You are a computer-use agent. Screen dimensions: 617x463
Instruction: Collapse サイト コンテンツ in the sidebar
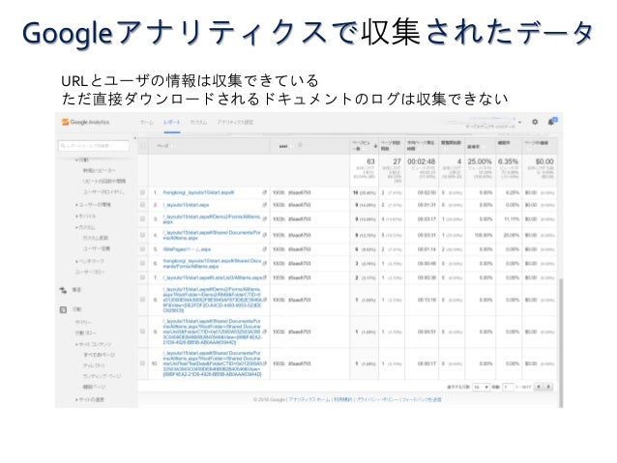pyautogui.click(x=94, y=344)
